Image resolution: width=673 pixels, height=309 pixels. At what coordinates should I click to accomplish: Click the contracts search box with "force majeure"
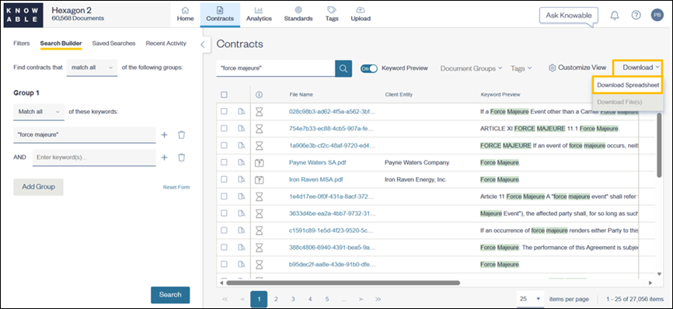276,68
